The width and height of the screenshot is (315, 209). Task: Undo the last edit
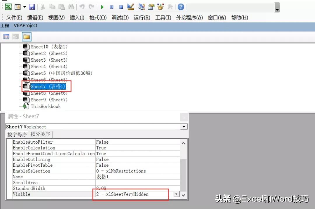click(82, 6)
